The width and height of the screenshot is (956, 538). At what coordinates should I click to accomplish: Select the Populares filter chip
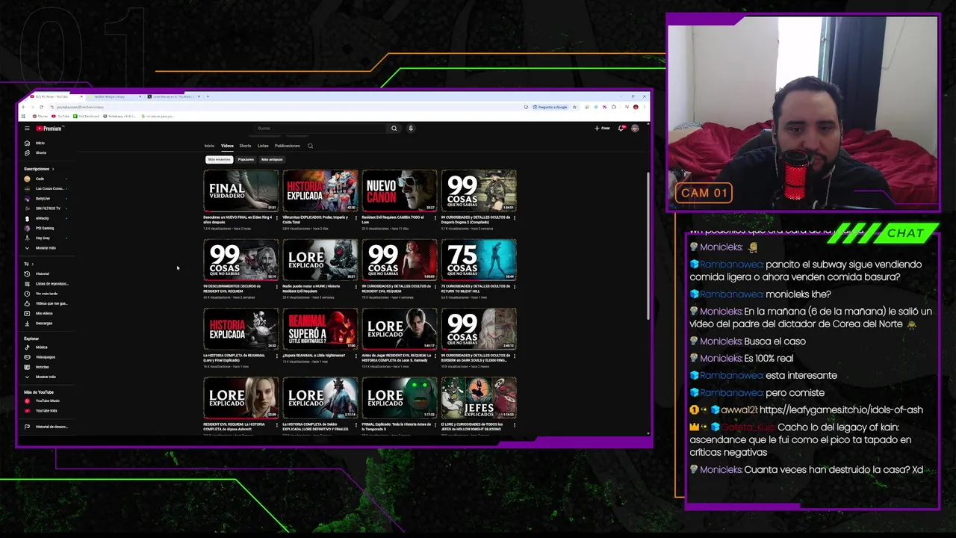[246, 159]
